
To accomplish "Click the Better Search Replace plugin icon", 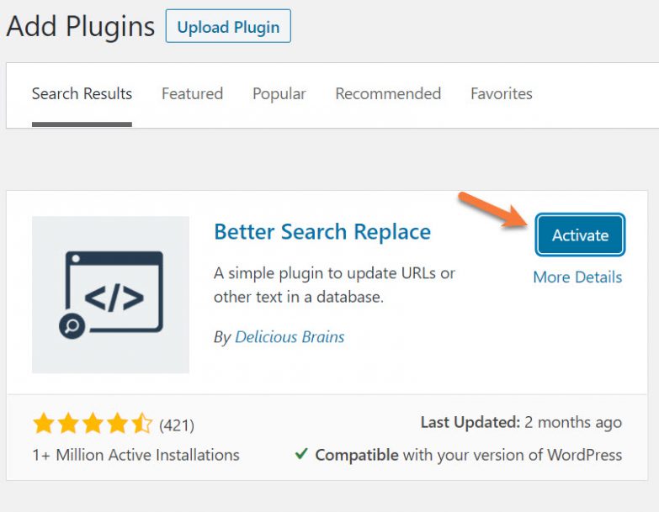I will 110,294.
